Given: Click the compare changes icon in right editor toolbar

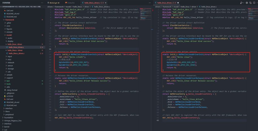Looking at the screenshot, I should 250,3.
